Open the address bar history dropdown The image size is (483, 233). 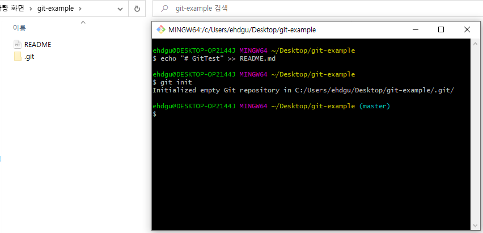click(x=120, y=9)
